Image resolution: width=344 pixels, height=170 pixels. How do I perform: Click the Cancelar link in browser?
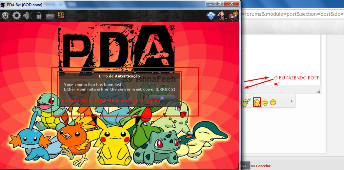[x=263, y=166]
